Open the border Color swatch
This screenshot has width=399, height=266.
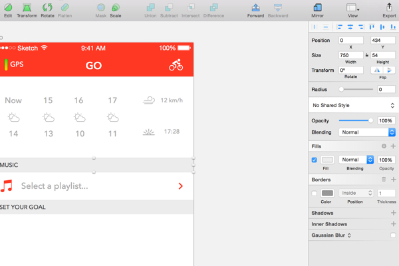click(x=327, y=194)
